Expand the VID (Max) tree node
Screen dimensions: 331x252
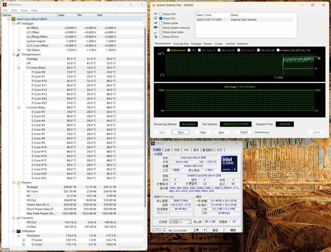pos(19,50)
